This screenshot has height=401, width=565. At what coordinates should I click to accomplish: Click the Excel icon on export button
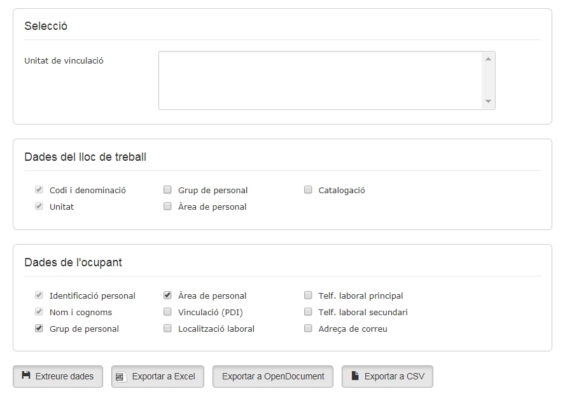(120, 377)
